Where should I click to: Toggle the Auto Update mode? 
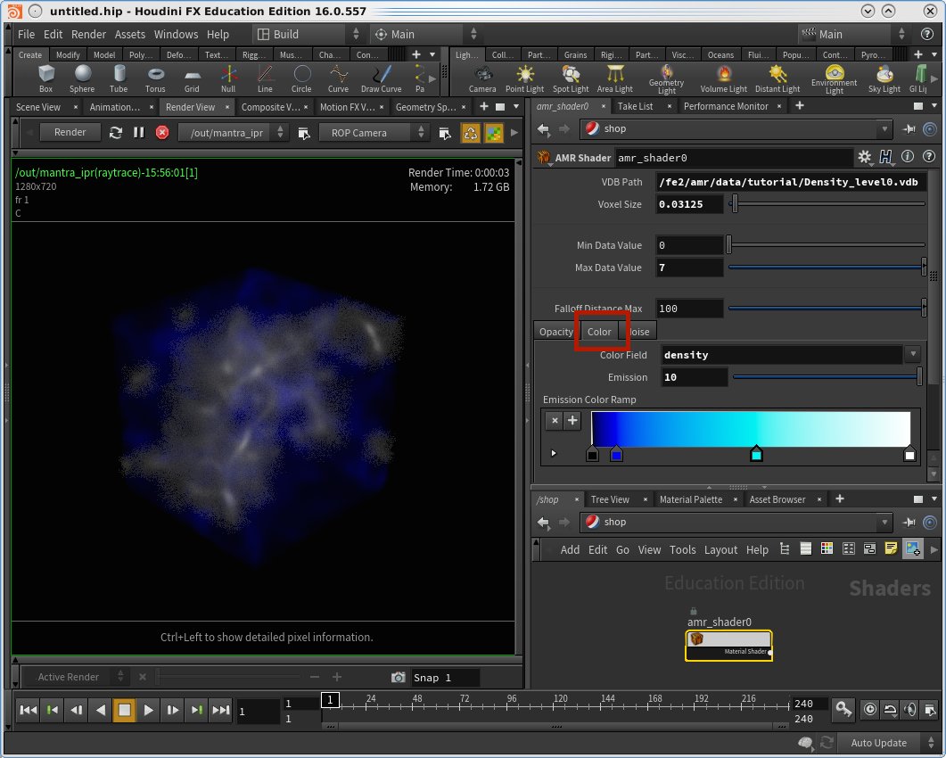(x=878, y=743)
